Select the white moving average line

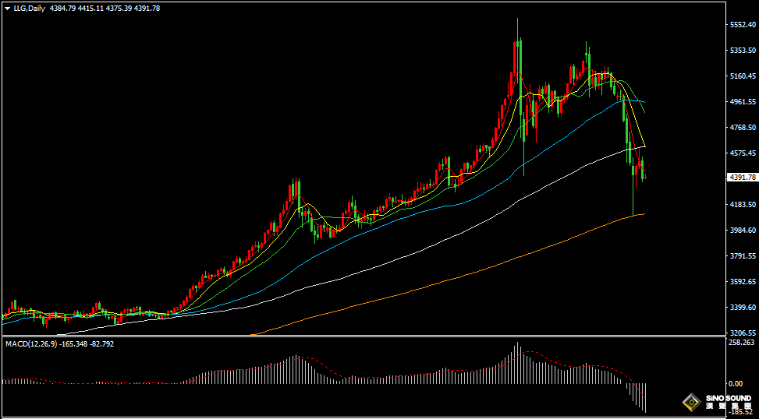pos(468,235)
